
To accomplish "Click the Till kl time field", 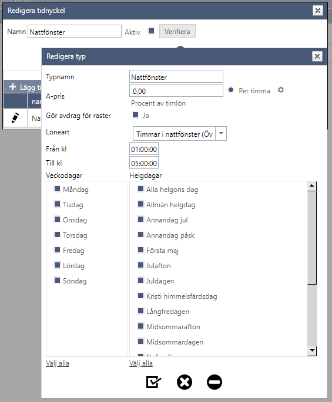I will pyautogui.click(x=144, y=163).
